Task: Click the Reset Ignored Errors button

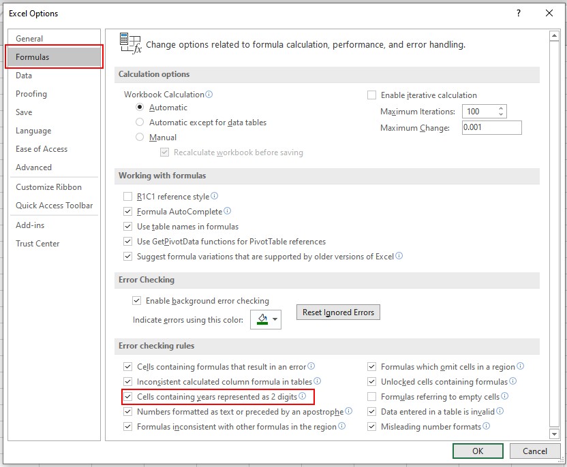Action: click(x=338, y=312)
